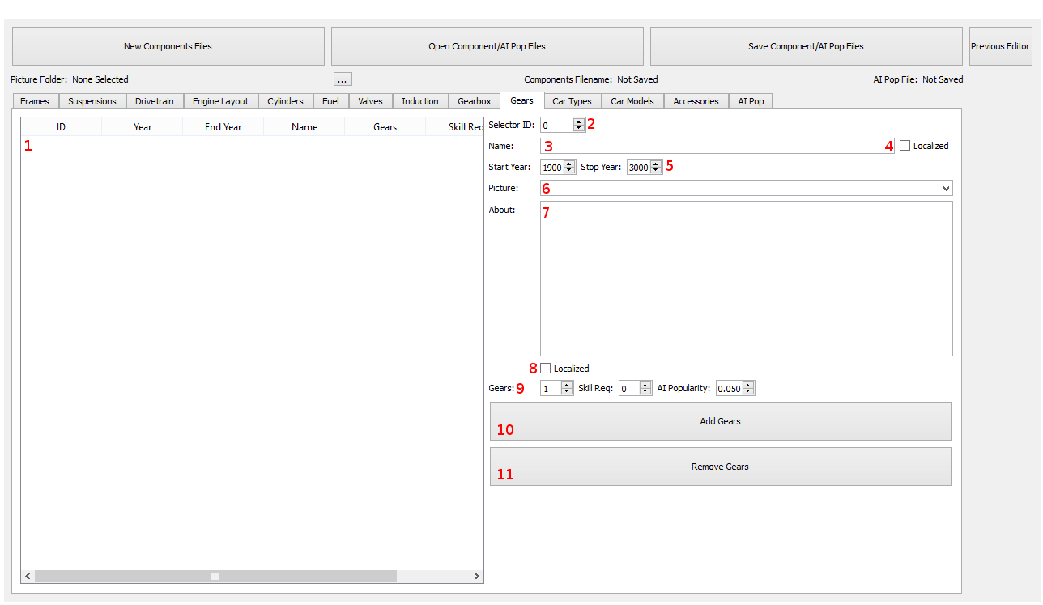
Task: Increase the Stop Year spinner value
Action: click(x=656, y=164)
